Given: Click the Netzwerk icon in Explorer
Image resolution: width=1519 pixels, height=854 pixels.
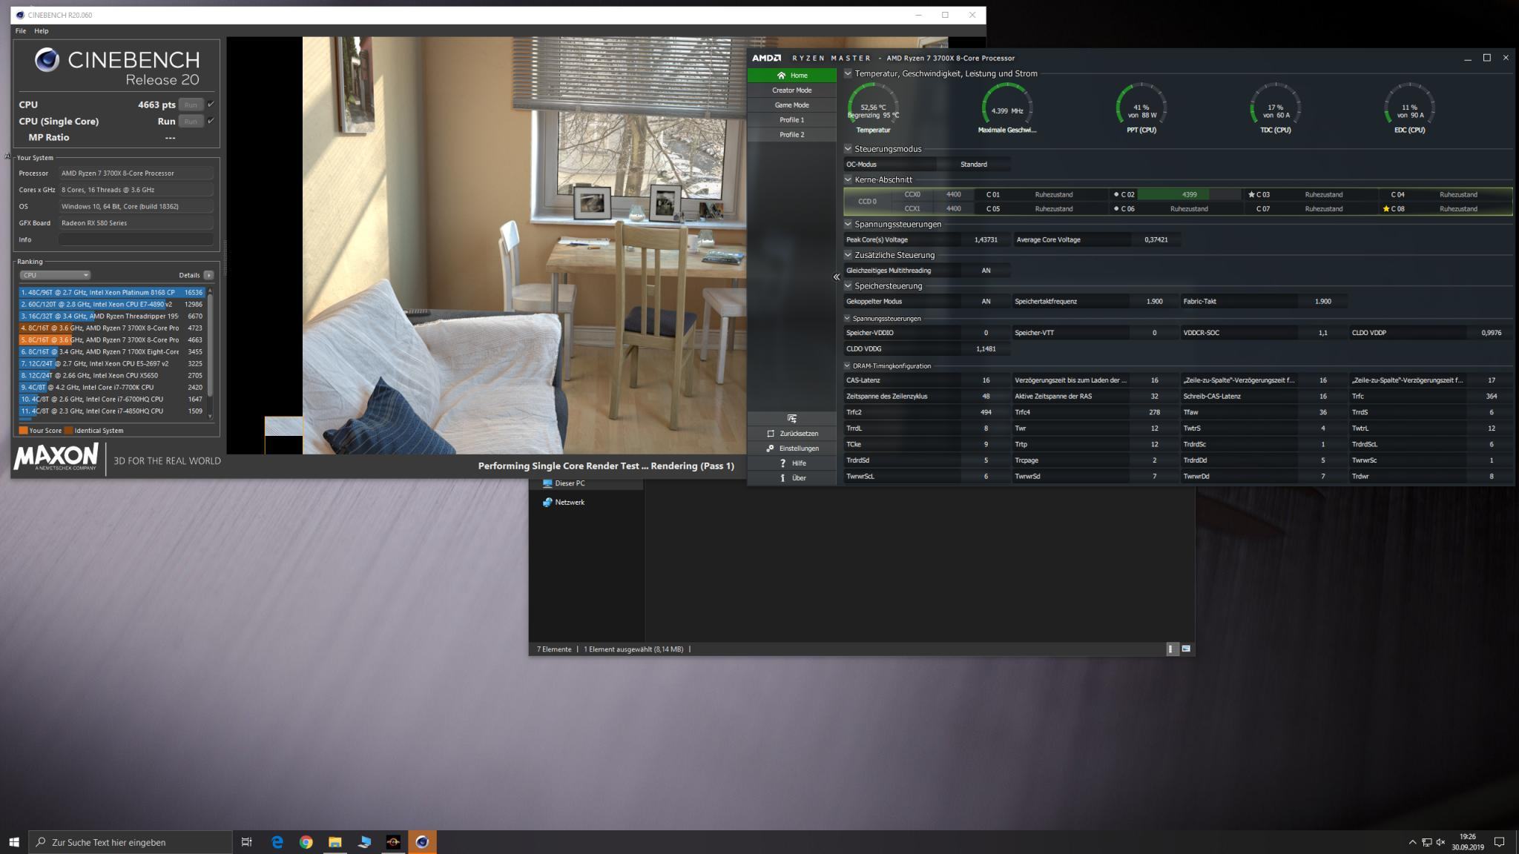Looking at the screenshot, I should [548, 503].
